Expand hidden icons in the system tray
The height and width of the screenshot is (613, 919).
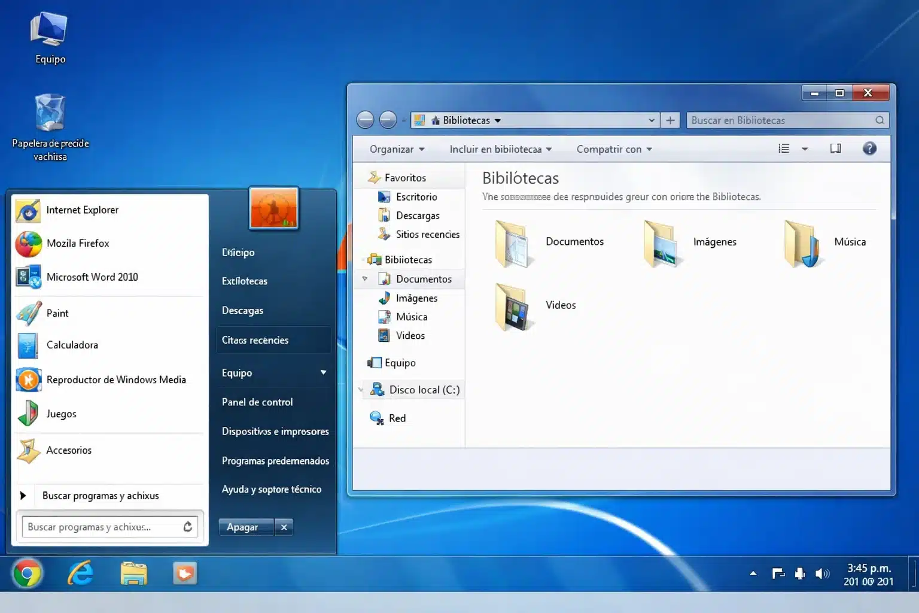753,573
